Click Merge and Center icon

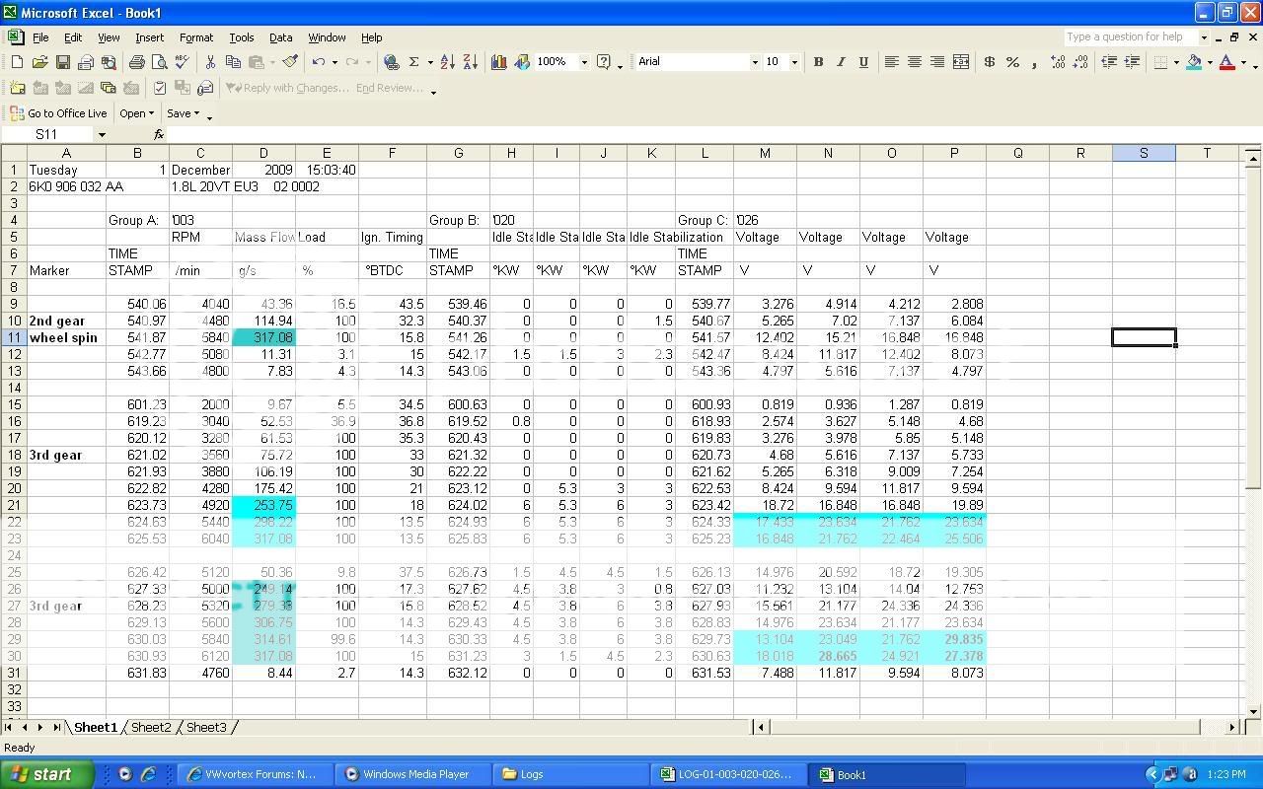tap(960, 62)
